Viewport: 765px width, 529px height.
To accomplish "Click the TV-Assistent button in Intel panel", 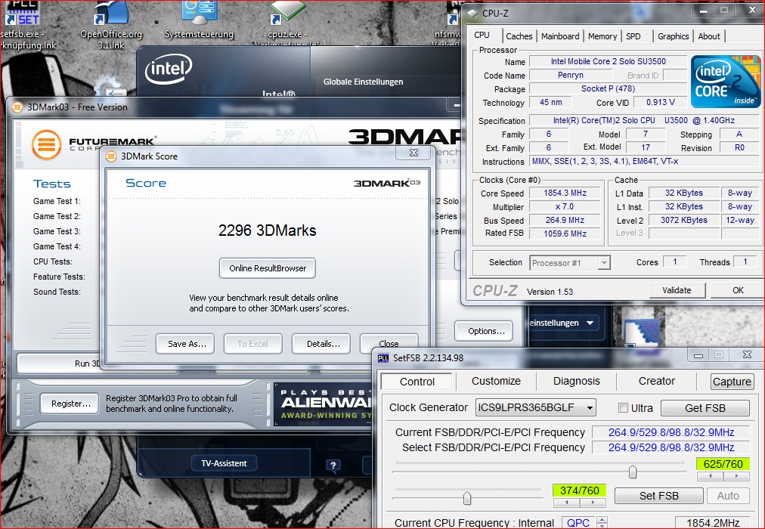I will click(x=224, y=463).
